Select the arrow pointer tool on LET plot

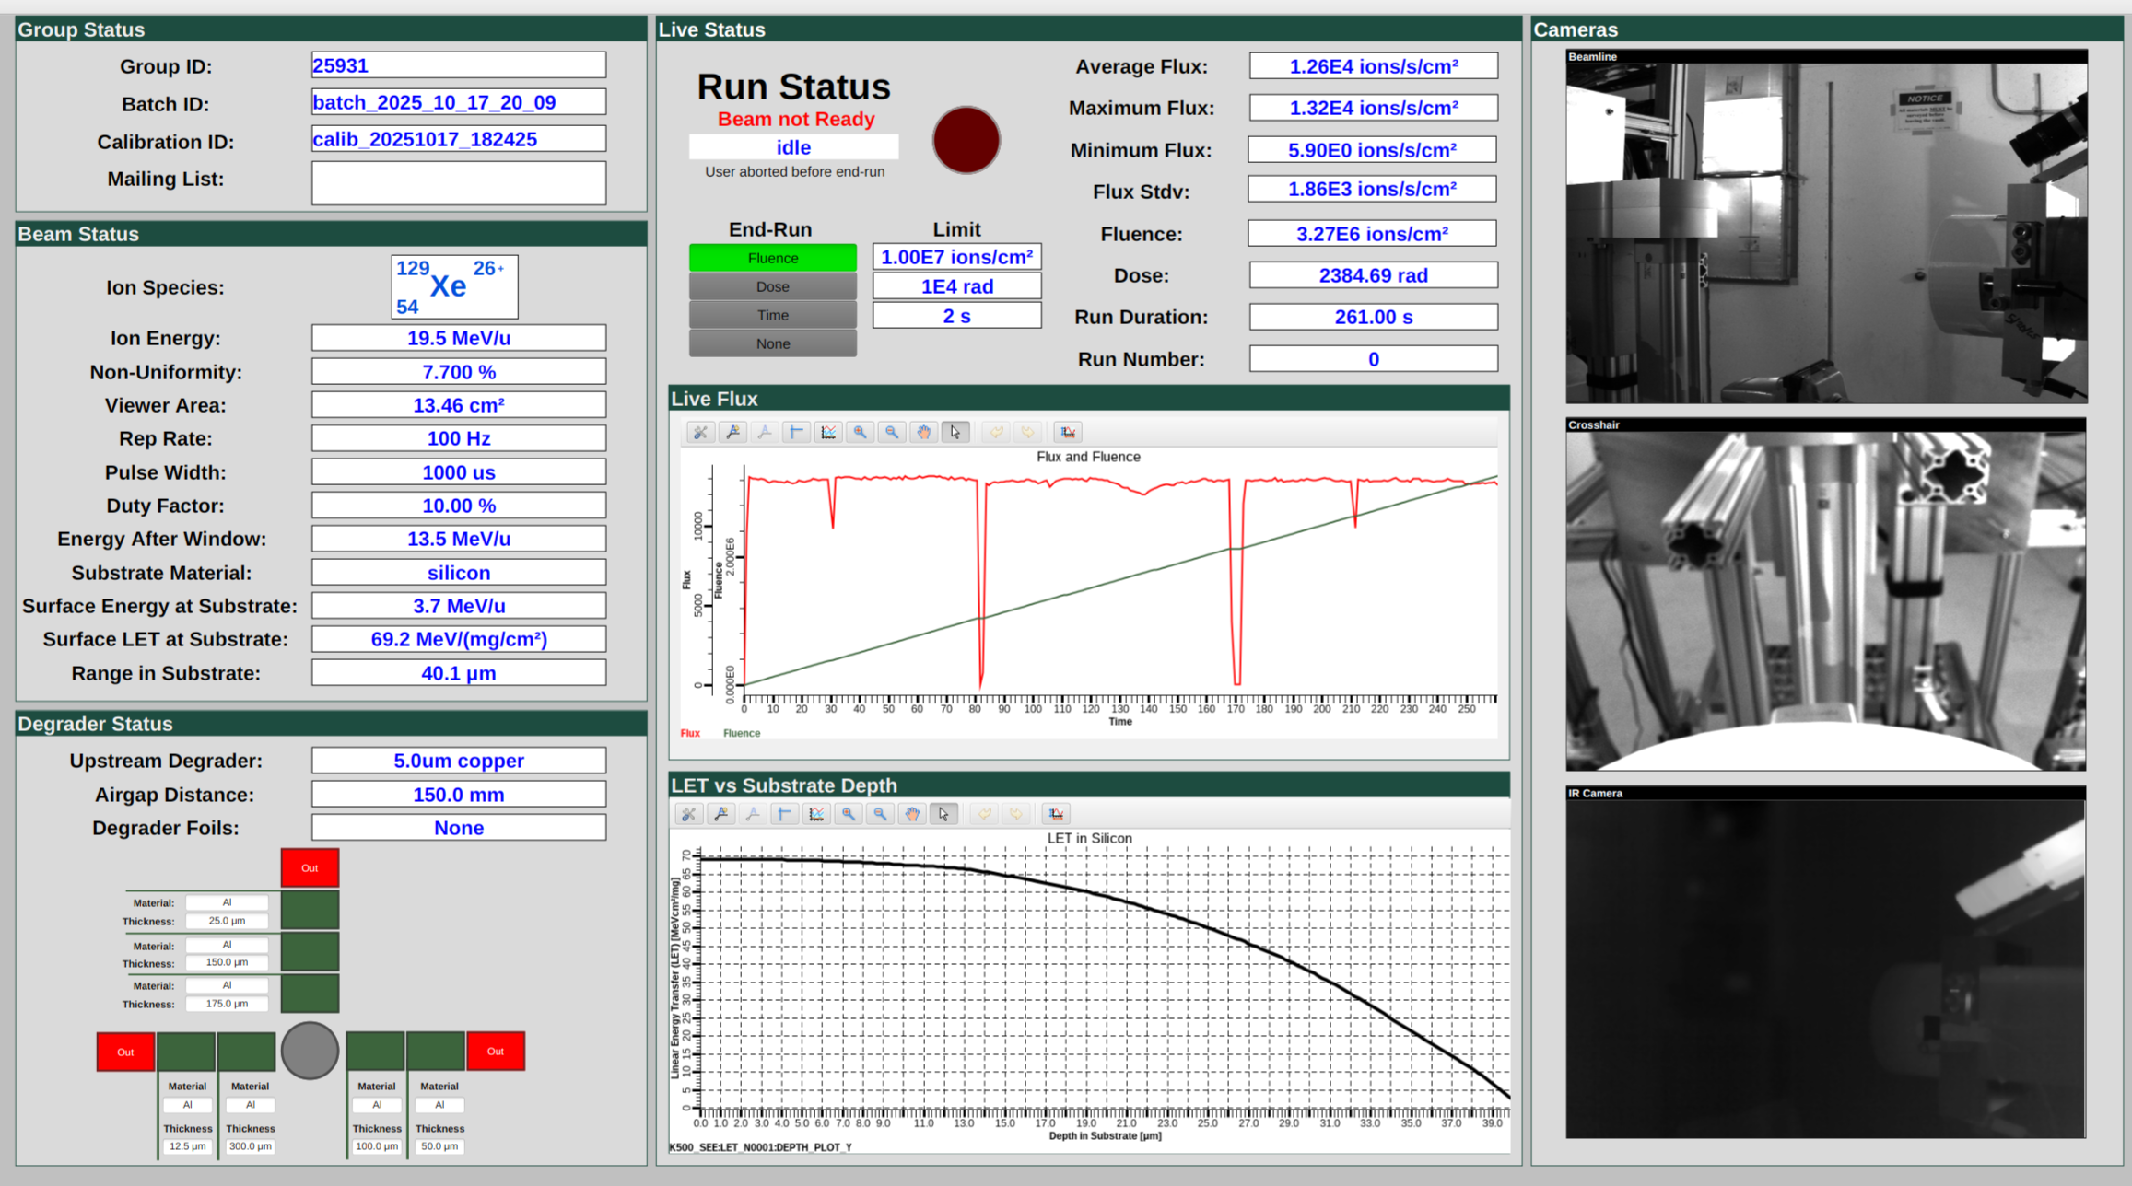pos(943,813)
